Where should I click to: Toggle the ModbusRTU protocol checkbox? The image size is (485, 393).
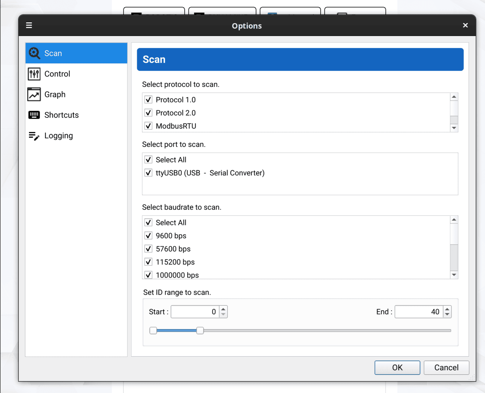click(x=148, y=126)
